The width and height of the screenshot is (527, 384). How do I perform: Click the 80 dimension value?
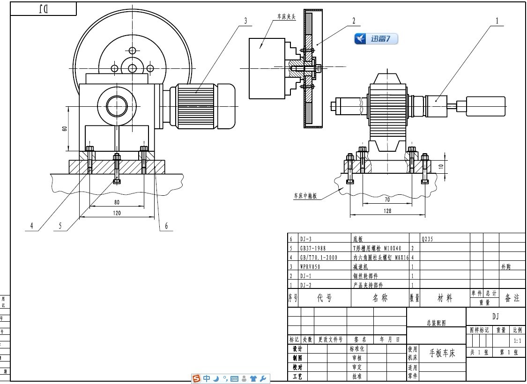coord(117,202)
